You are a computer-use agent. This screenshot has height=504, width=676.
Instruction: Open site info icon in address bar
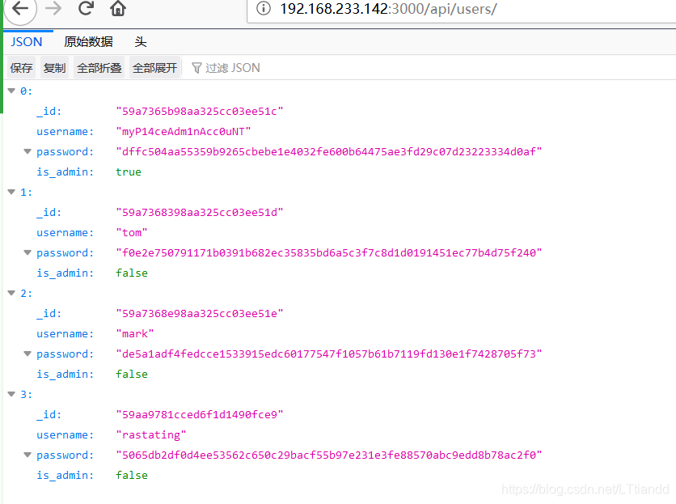[264, 8]
